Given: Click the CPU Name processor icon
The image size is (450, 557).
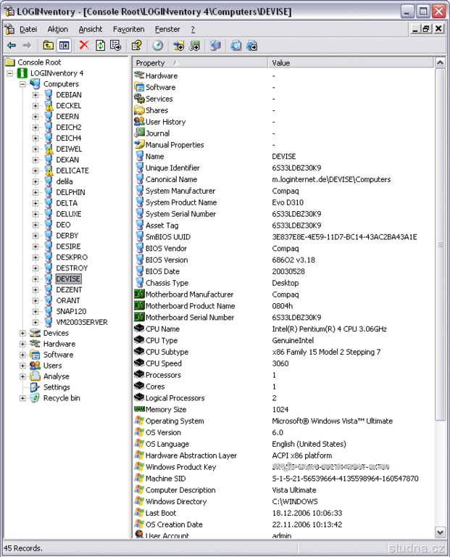Looking at the screenshot, I should click(139, 329).
